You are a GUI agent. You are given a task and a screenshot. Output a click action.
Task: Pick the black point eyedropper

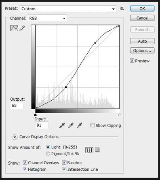pos(62,125)
